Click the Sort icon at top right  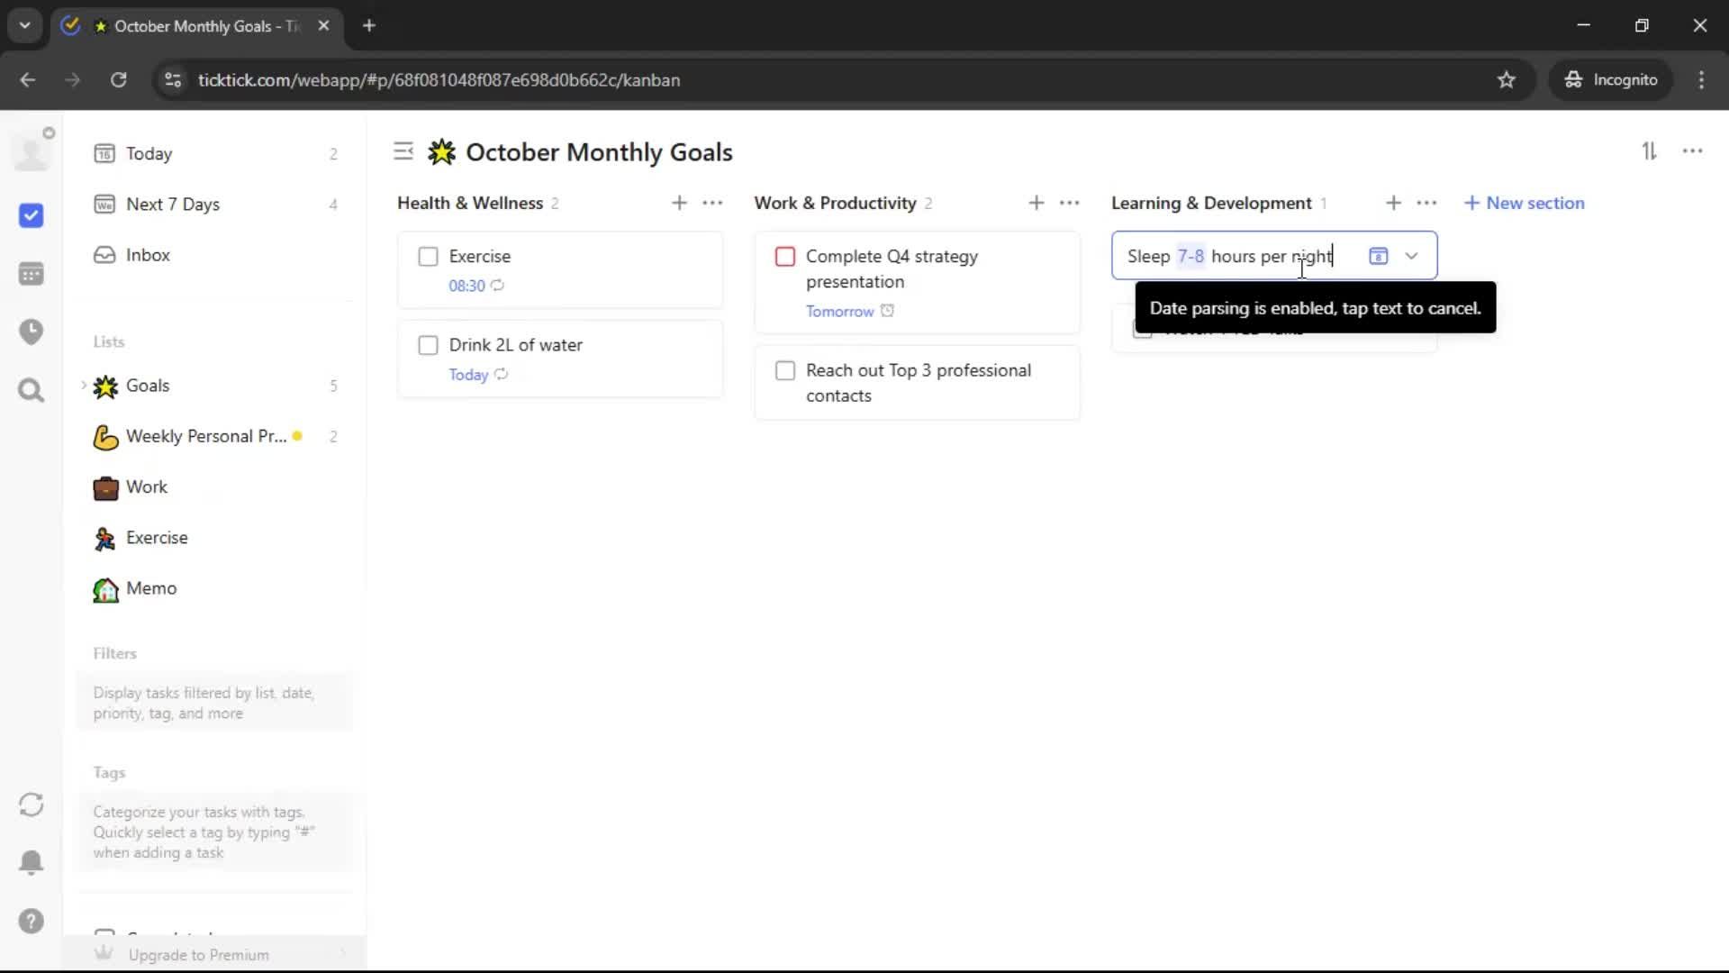click(1649, 151)
